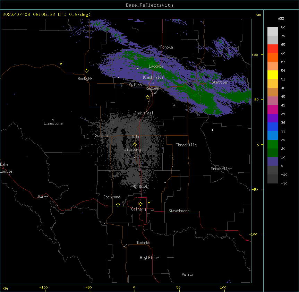Viewport: 299px width, 292px height.
Task: Click the Strathmore map label
Action: click(x=179, y=211)
